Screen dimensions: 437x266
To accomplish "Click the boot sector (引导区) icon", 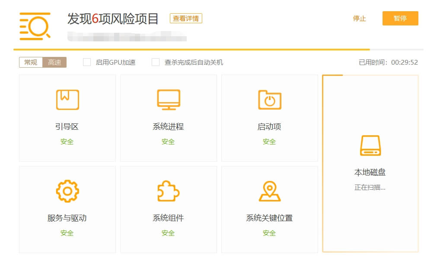I will coord(67,100).
